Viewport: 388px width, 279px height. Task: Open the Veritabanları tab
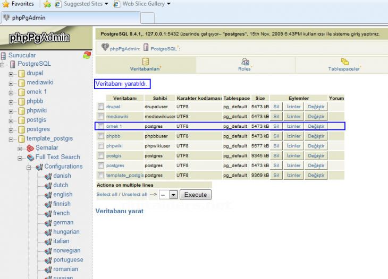(x=146, y=65)
